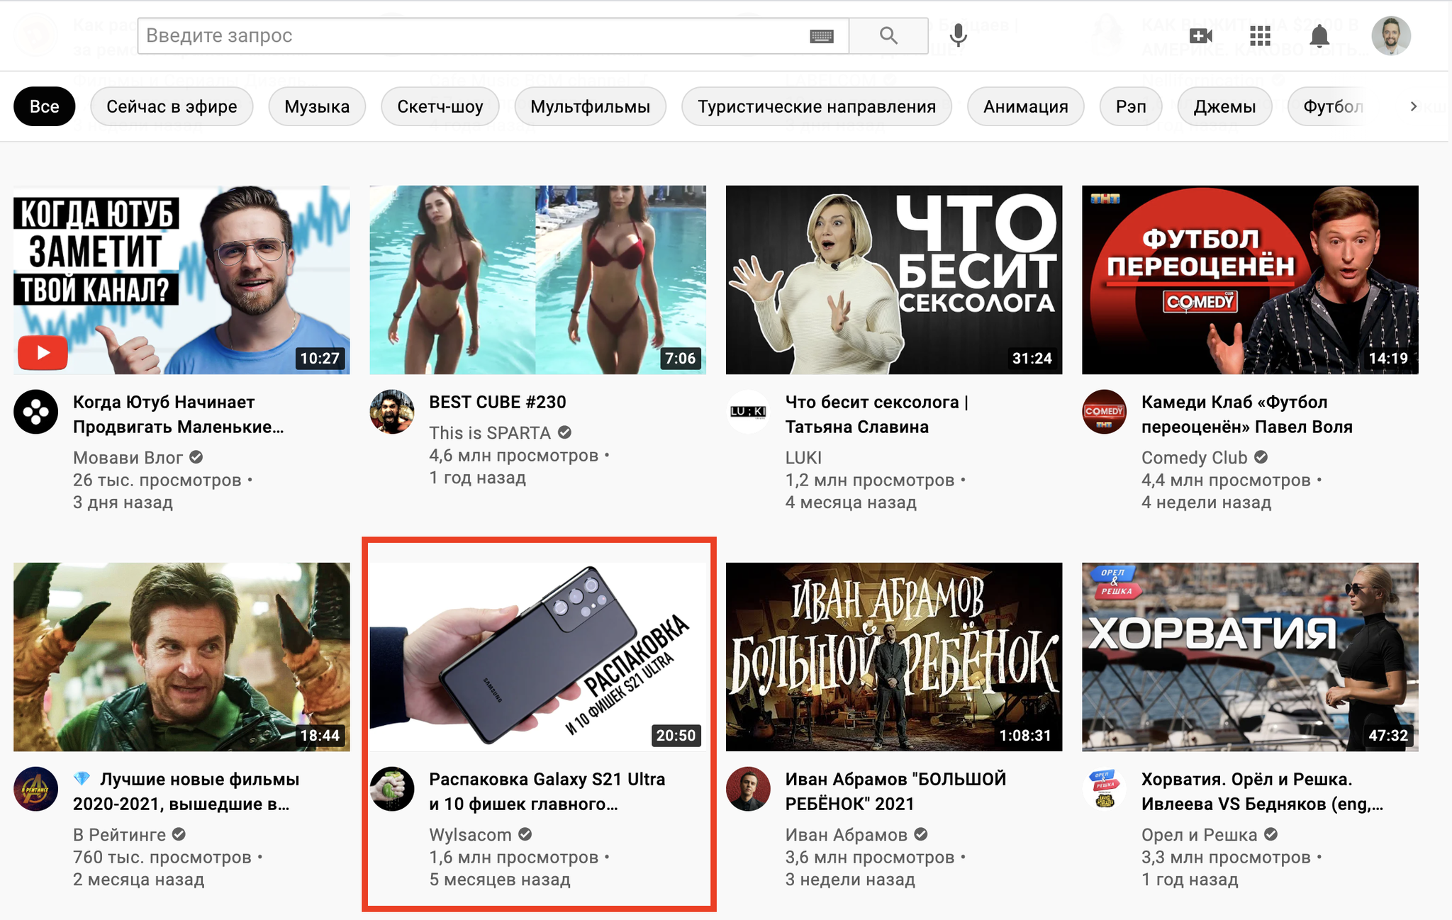Viewport: 1452px width, 920px height.
Task: Select the Скетч-шоу filter chip
Action: point(440,106)
